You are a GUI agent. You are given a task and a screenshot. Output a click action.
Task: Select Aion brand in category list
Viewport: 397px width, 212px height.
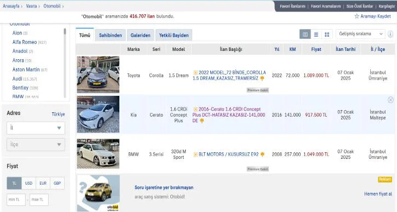click(17, 33)
